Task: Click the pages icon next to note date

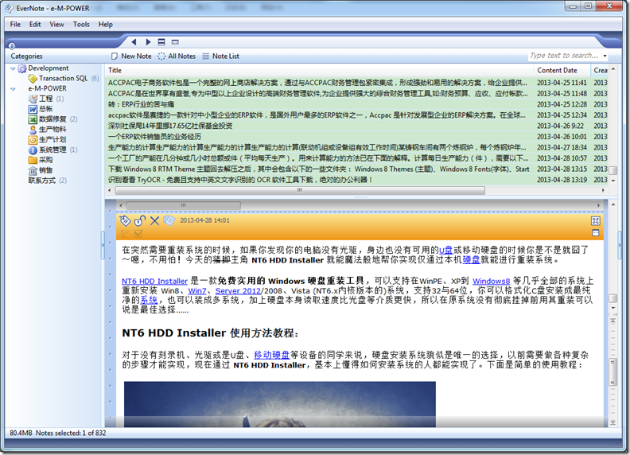Action: tap(169, 220)
